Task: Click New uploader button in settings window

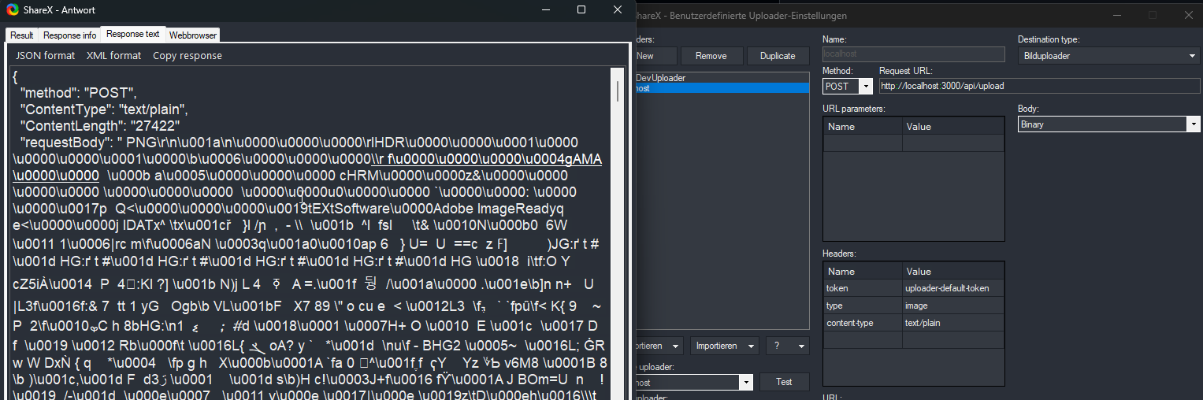Action: click(x=655, y=56)
